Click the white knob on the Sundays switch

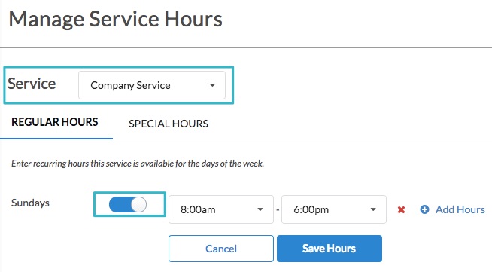coord(138,205)
